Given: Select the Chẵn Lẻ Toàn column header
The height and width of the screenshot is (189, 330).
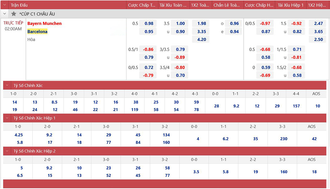Looking at the screenshot, I should (227, 5).
